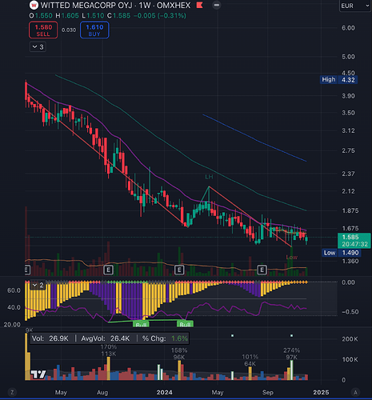Click the Vol: 26.9K readout
This screenshot has height=400, width=372.
pos(50,338)
